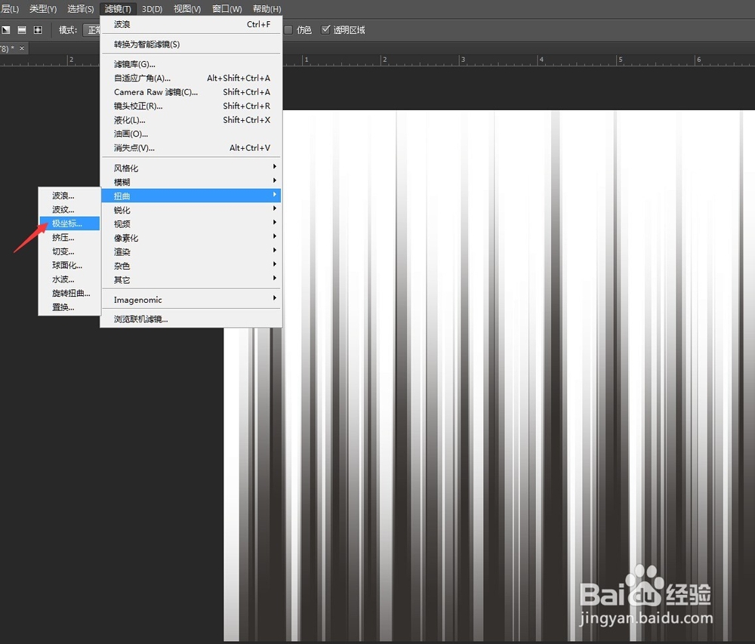Enable the 仿色 dither checkbox

pos(288,30)
